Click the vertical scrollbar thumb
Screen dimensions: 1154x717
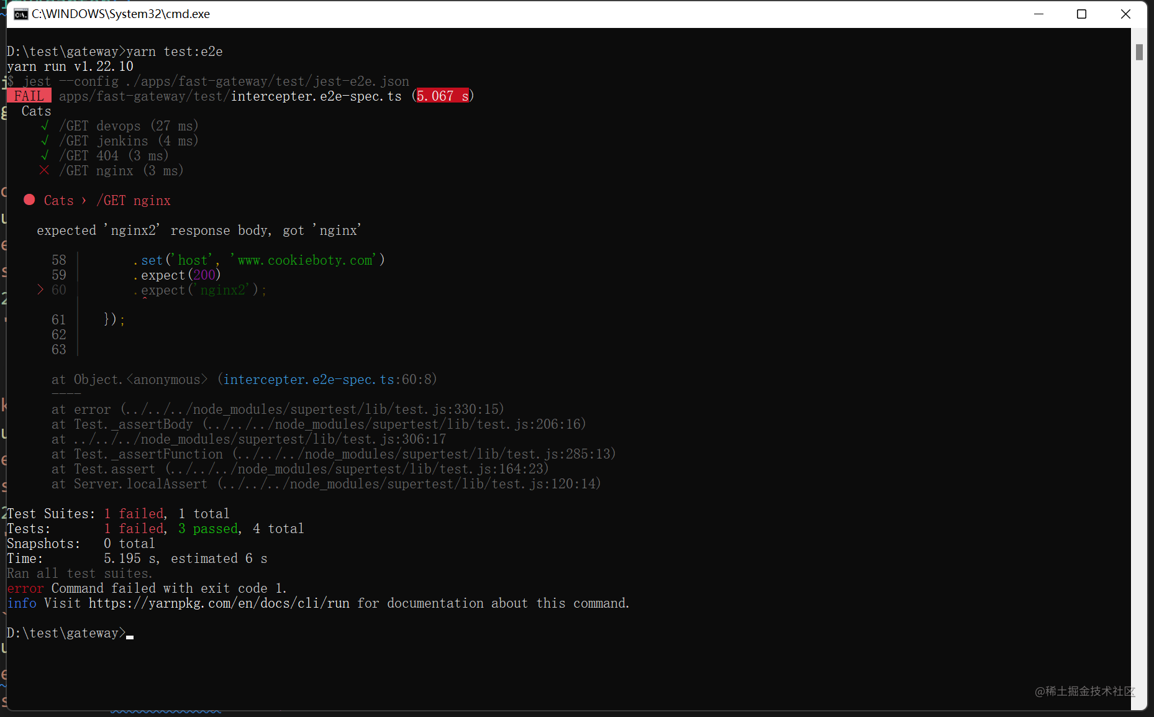(1139, 52)
